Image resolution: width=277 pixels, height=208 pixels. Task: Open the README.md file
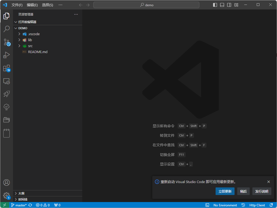(x=48, y=52)
